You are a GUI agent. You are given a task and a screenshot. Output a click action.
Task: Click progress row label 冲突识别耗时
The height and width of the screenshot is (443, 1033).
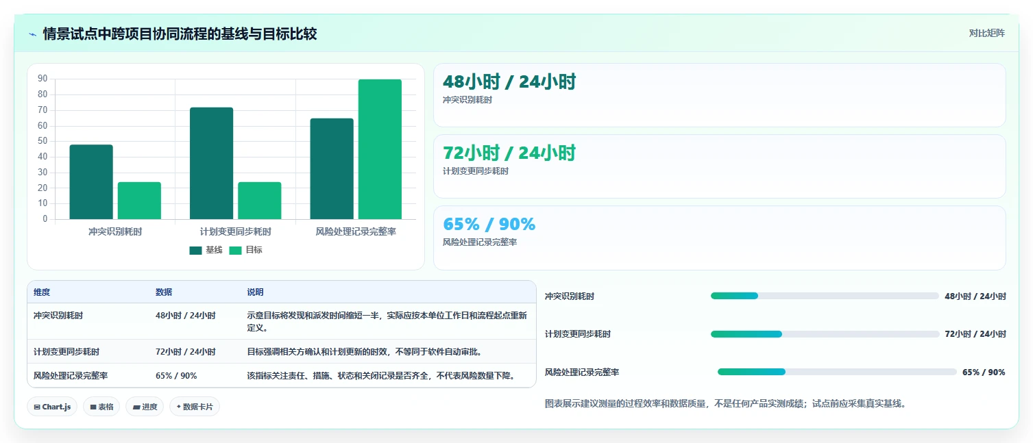pyautogui.click(x=570, y=296)
